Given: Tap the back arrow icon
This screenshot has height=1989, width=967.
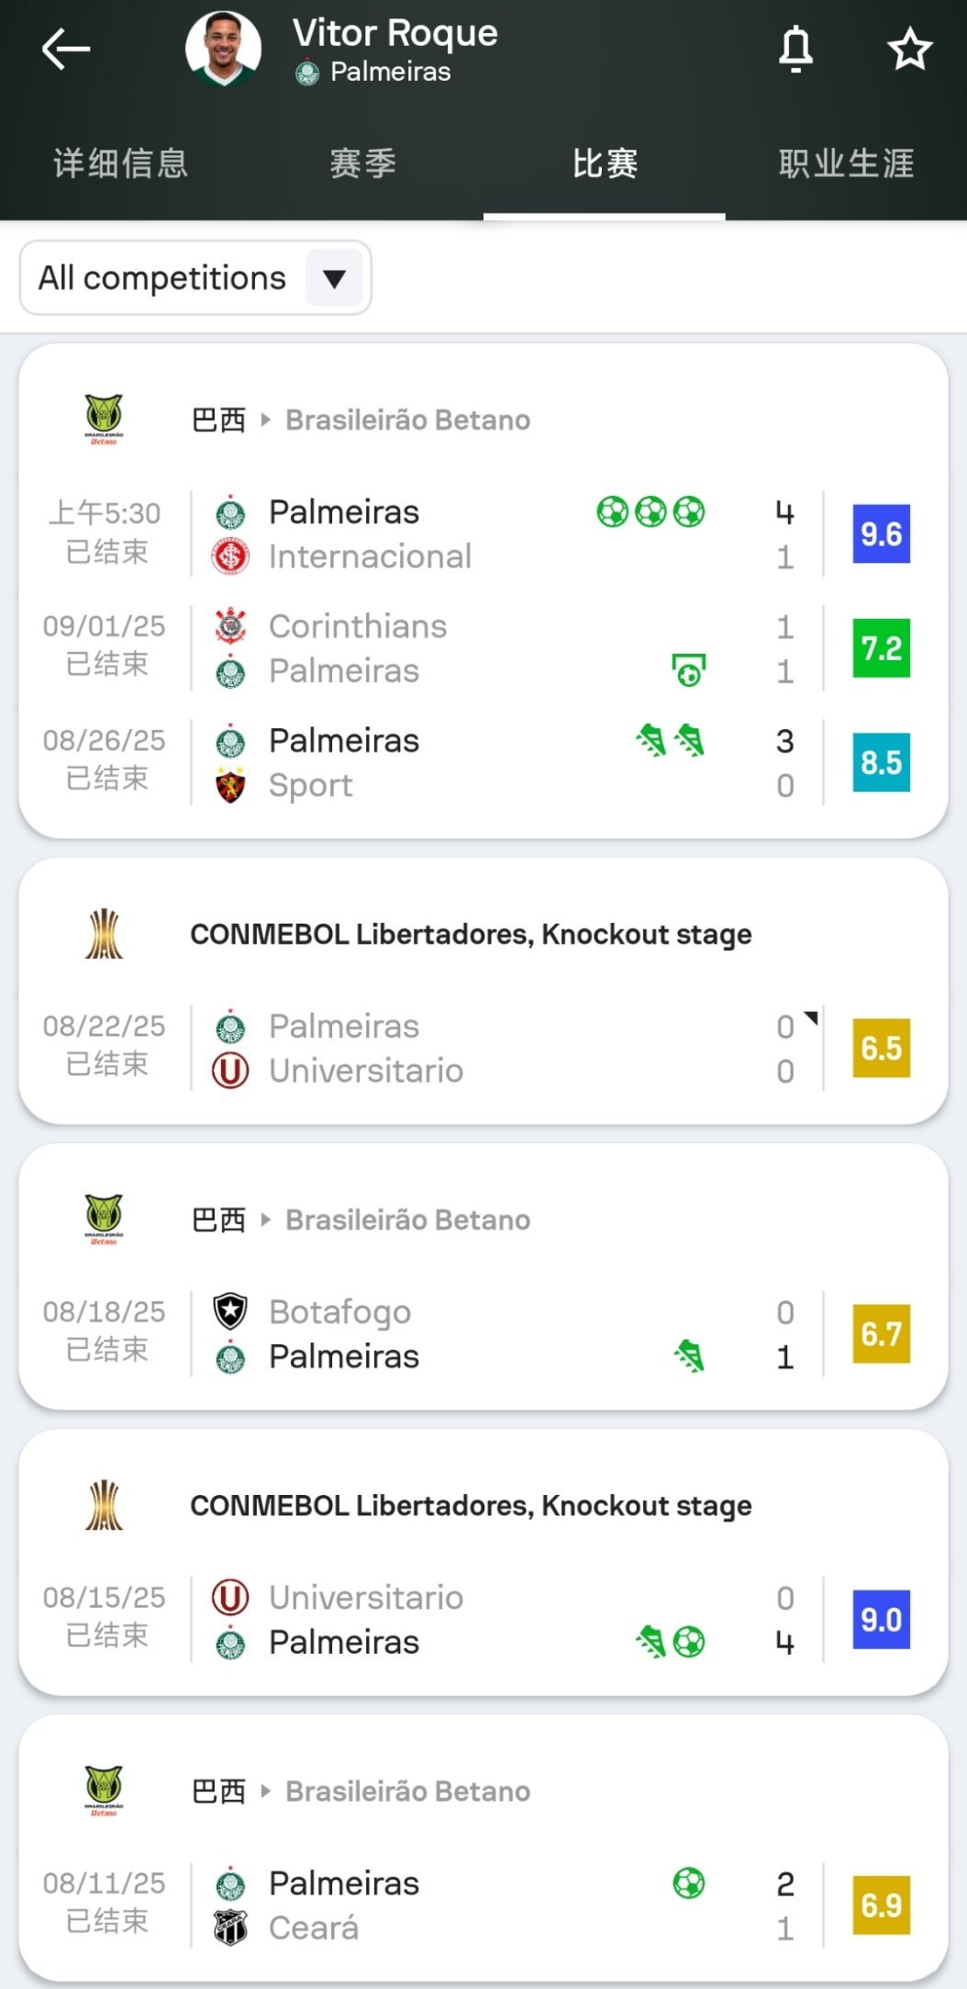Looking at the screenshot, I should click(x=66, y=50).
